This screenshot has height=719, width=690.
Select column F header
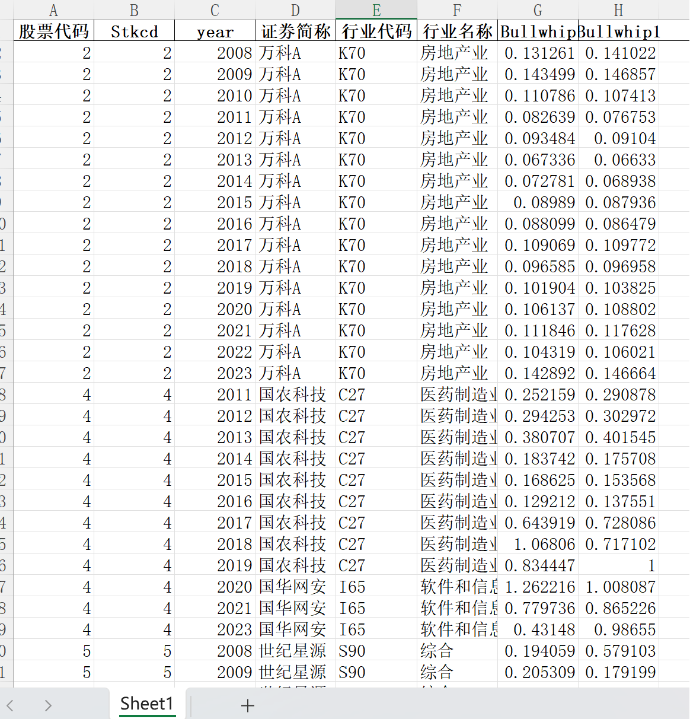[x=457, y=10]
